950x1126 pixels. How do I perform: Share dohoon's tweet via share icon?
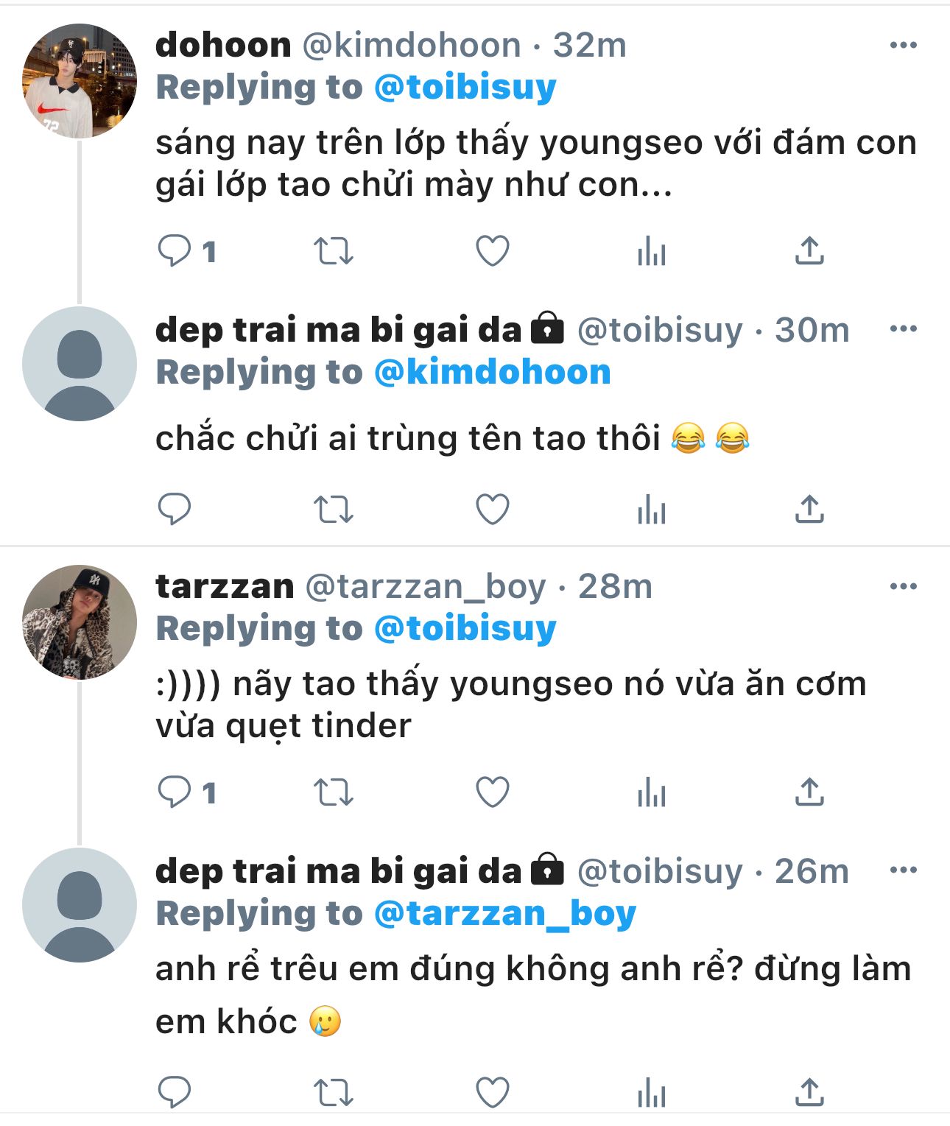tap(809, 250)
